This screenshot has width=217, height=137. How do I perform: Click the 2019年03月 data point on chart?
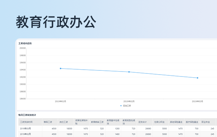click(198, 78)
